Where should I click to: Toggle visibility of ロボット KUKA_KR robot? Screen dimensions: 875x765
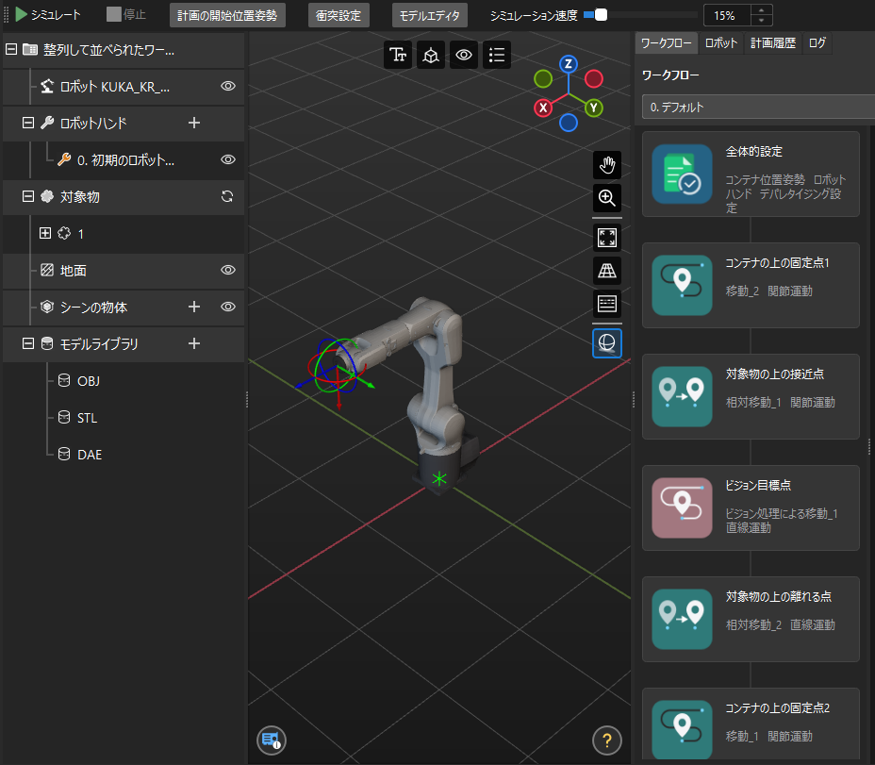click(227, 86)
